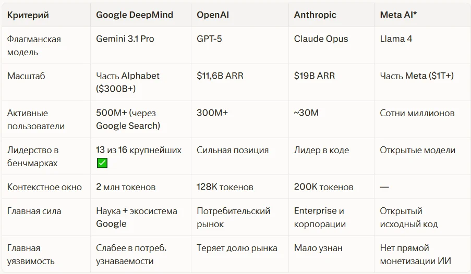Select the $11,6B ARR value

[220, 76]
